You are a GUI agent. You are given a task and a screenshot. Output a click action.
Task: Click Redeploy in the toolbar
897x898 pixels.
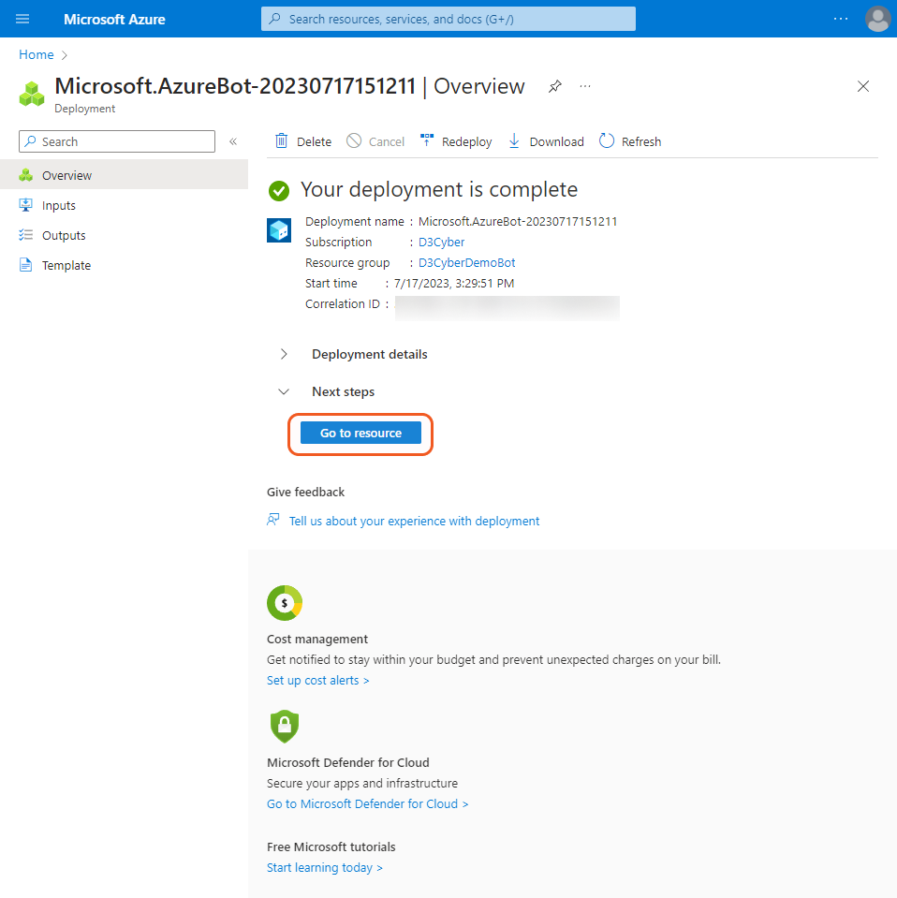point(456,141)
